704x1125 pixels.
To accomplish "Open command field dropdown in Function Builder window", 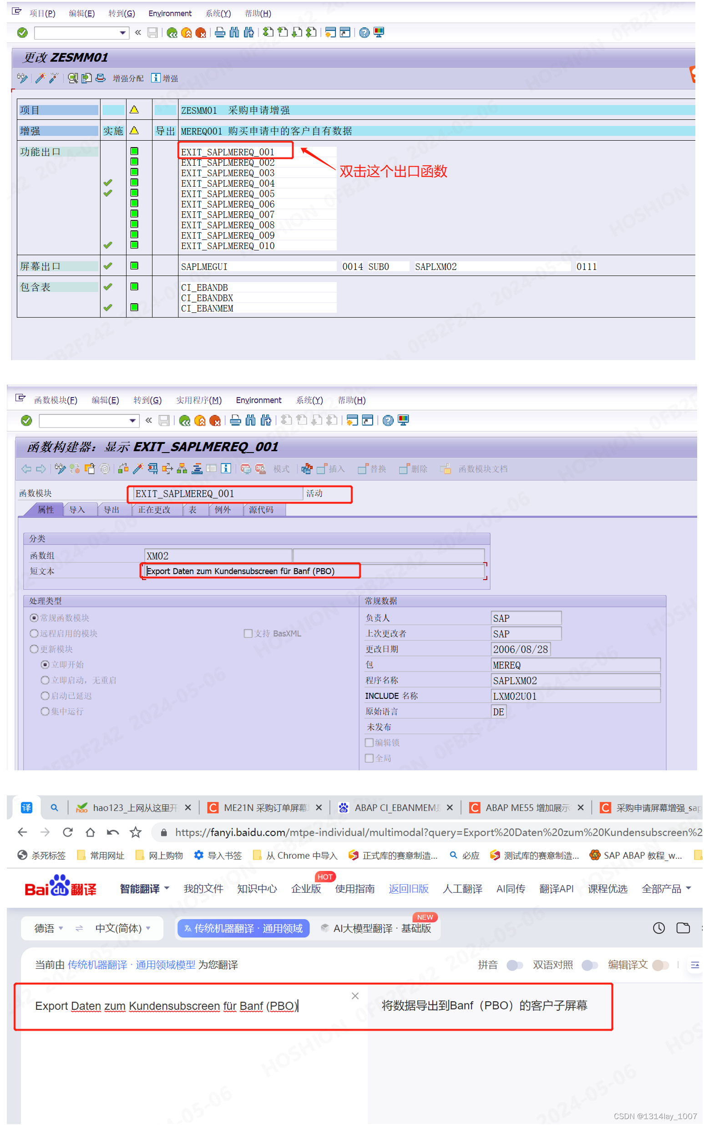I will (133, 421).
